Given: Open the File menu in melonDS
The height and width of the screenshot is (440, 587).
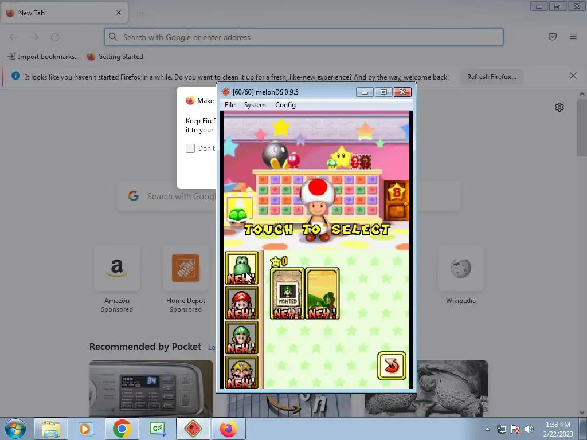Looking at the screenshot, I should (x=230, y=105).
